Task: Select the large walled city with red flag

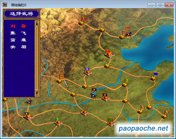Action: (x=109, y=54)
